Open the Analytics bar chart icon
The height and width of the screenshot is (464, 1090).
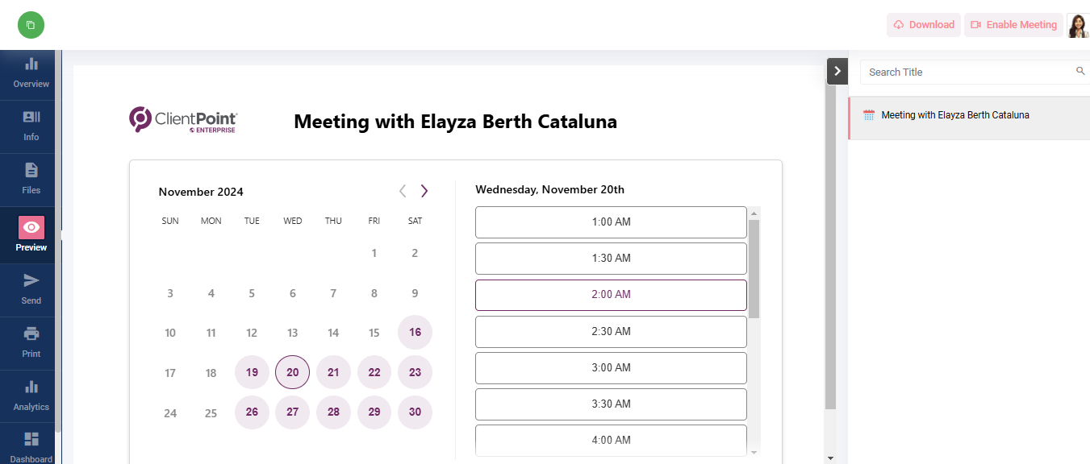coord(31,387)
